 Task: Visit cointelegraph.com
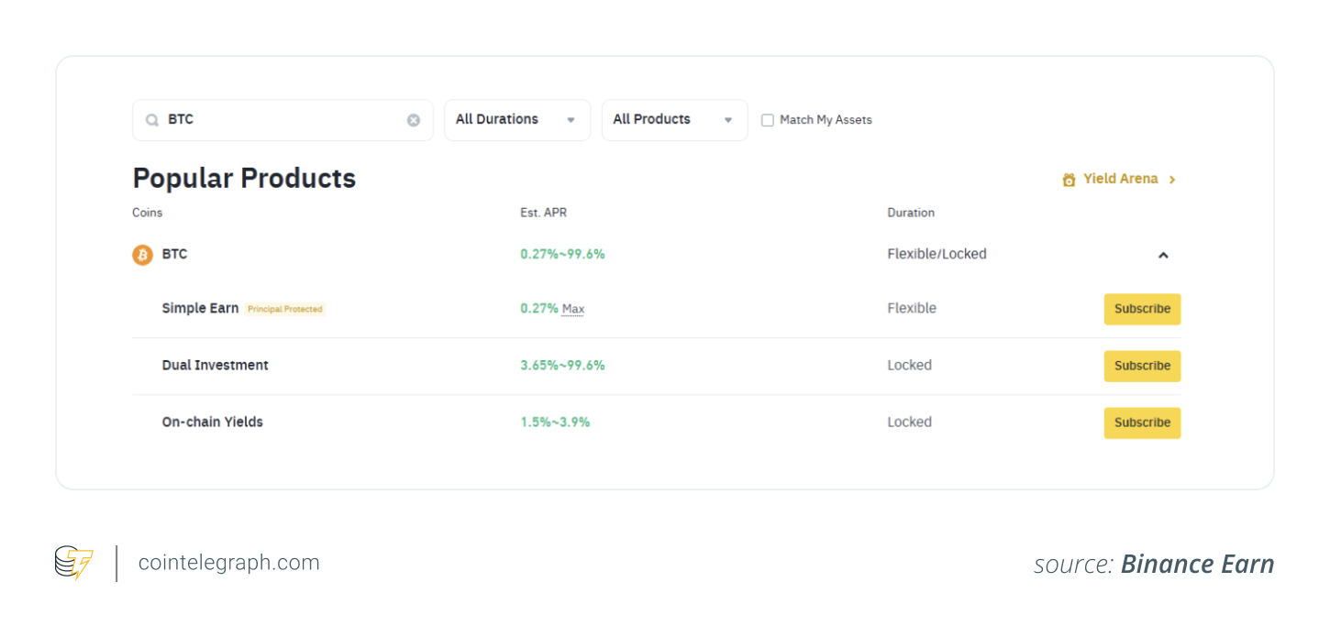coord(228,563)
